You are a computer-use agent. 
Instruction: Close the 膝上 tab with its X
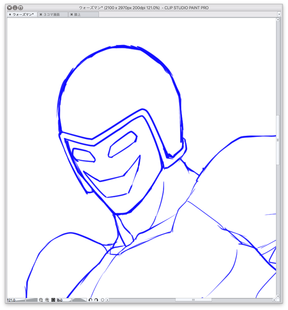71,14
